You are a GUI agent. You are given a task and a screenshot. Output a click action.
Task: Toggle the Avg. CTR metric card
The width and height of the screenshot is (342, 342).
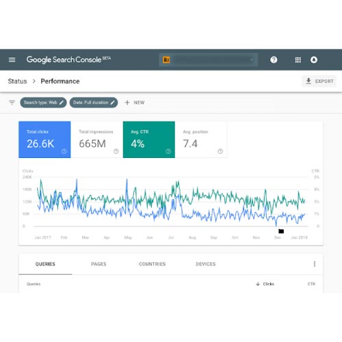tap(149, 140)
